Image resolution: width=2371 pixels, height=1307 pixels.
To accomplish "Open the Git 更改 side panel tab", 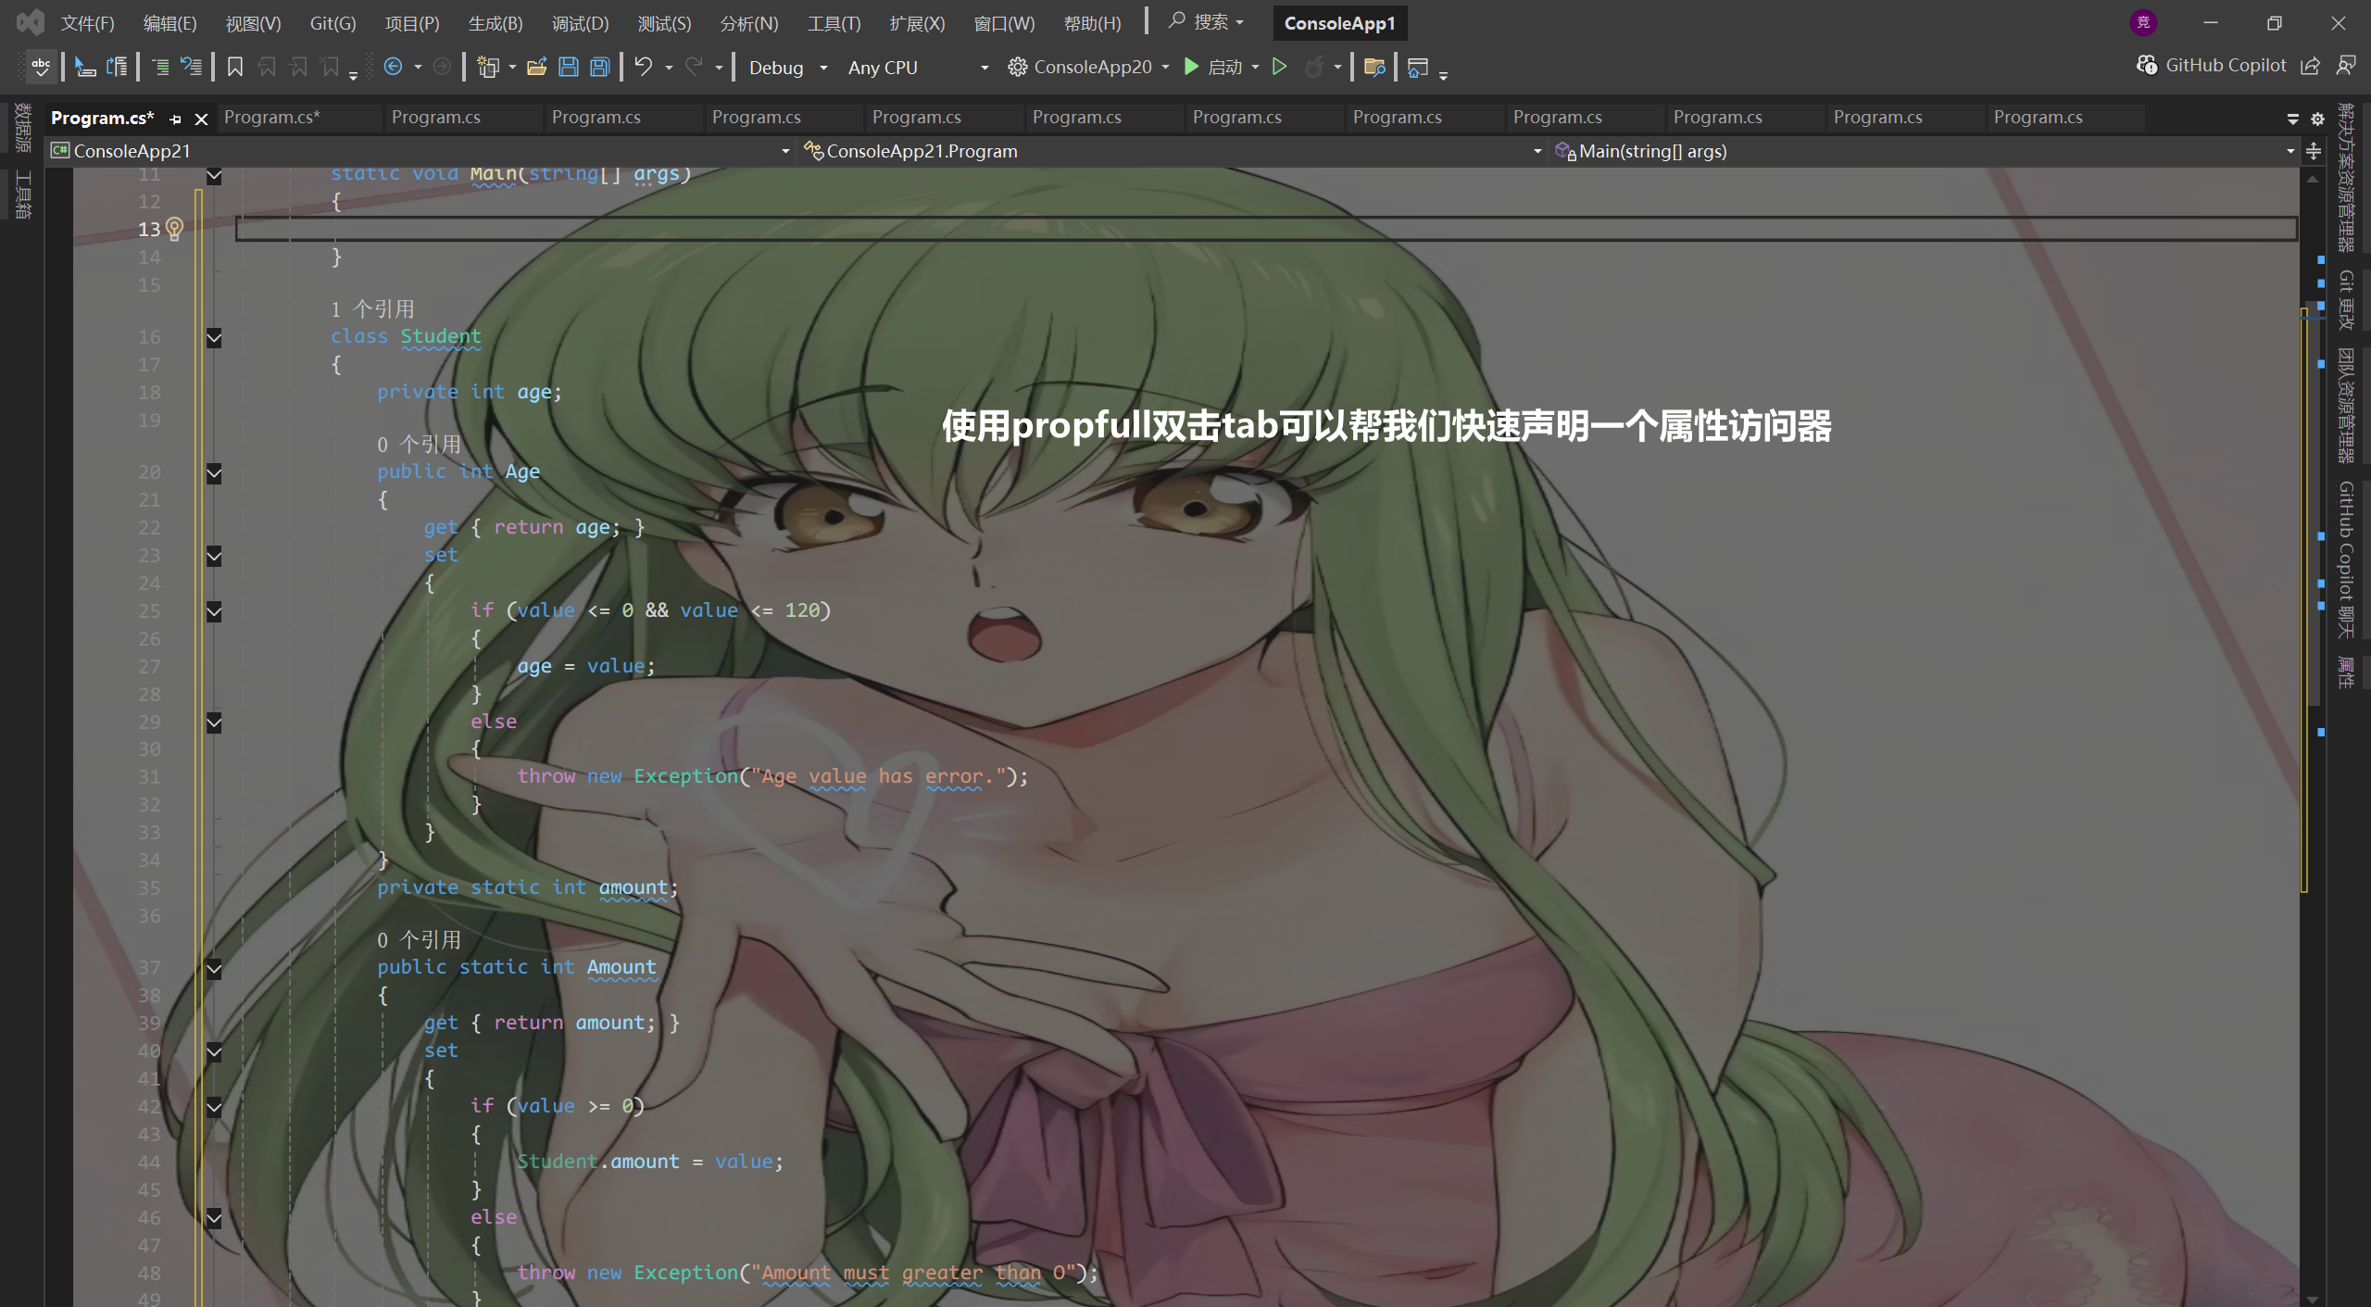I will pyautogui.click(x=2345, y=300).
